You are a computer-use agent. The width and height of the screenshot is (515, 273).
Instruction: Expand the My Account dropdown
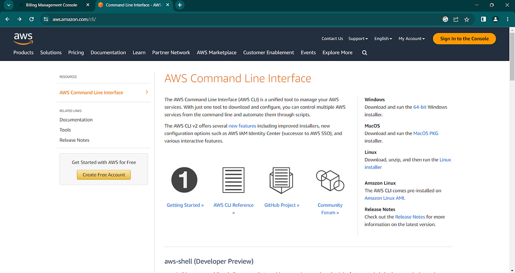click(411, 38)
